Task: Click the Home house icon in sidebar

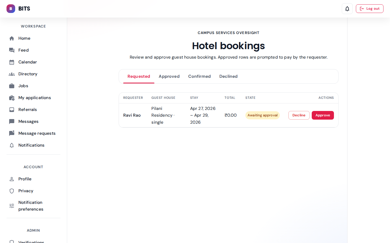Action: point(12,38)
